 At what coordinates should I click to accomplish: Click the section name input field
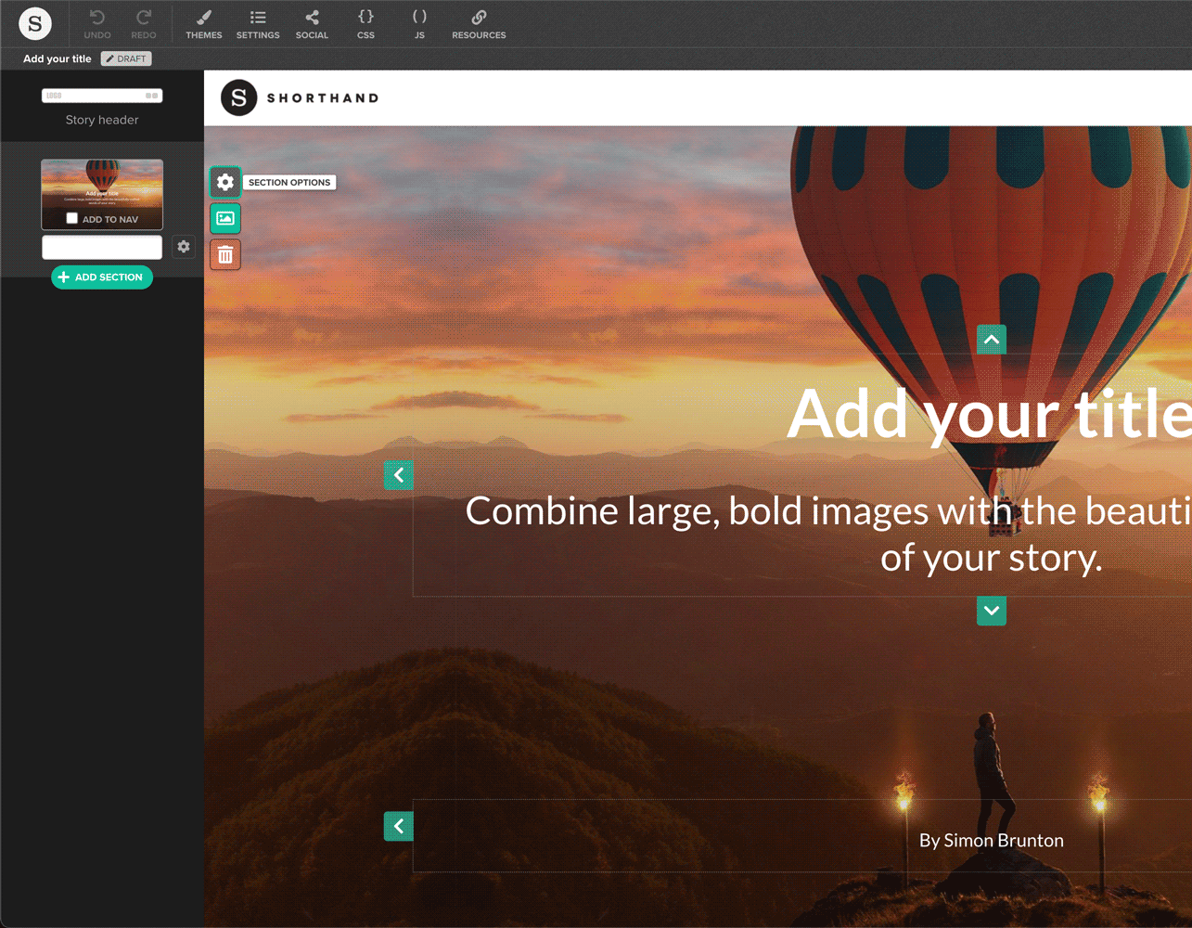102,247
